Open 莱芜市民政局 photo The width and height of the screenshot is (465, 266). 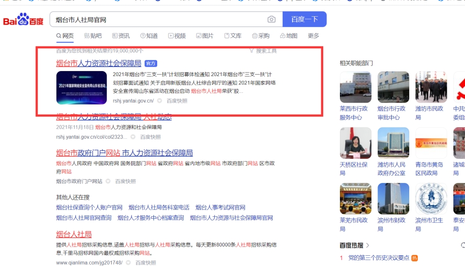356,199
